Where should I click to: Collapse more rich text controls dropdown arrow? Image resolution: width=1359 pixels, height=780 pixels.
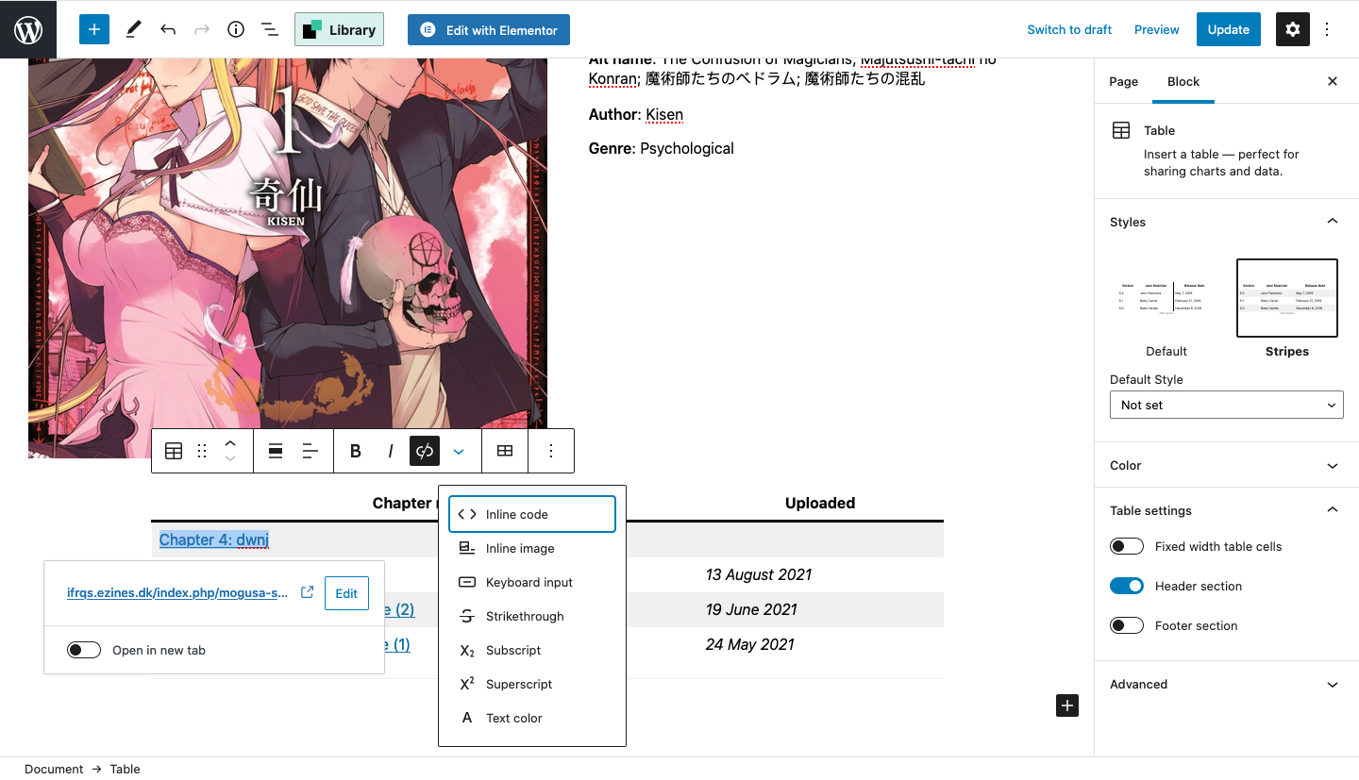pos(459,451)
